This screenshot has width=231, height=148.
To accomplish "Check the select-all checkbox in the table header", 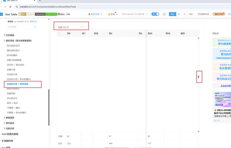I will click(60, 34).
